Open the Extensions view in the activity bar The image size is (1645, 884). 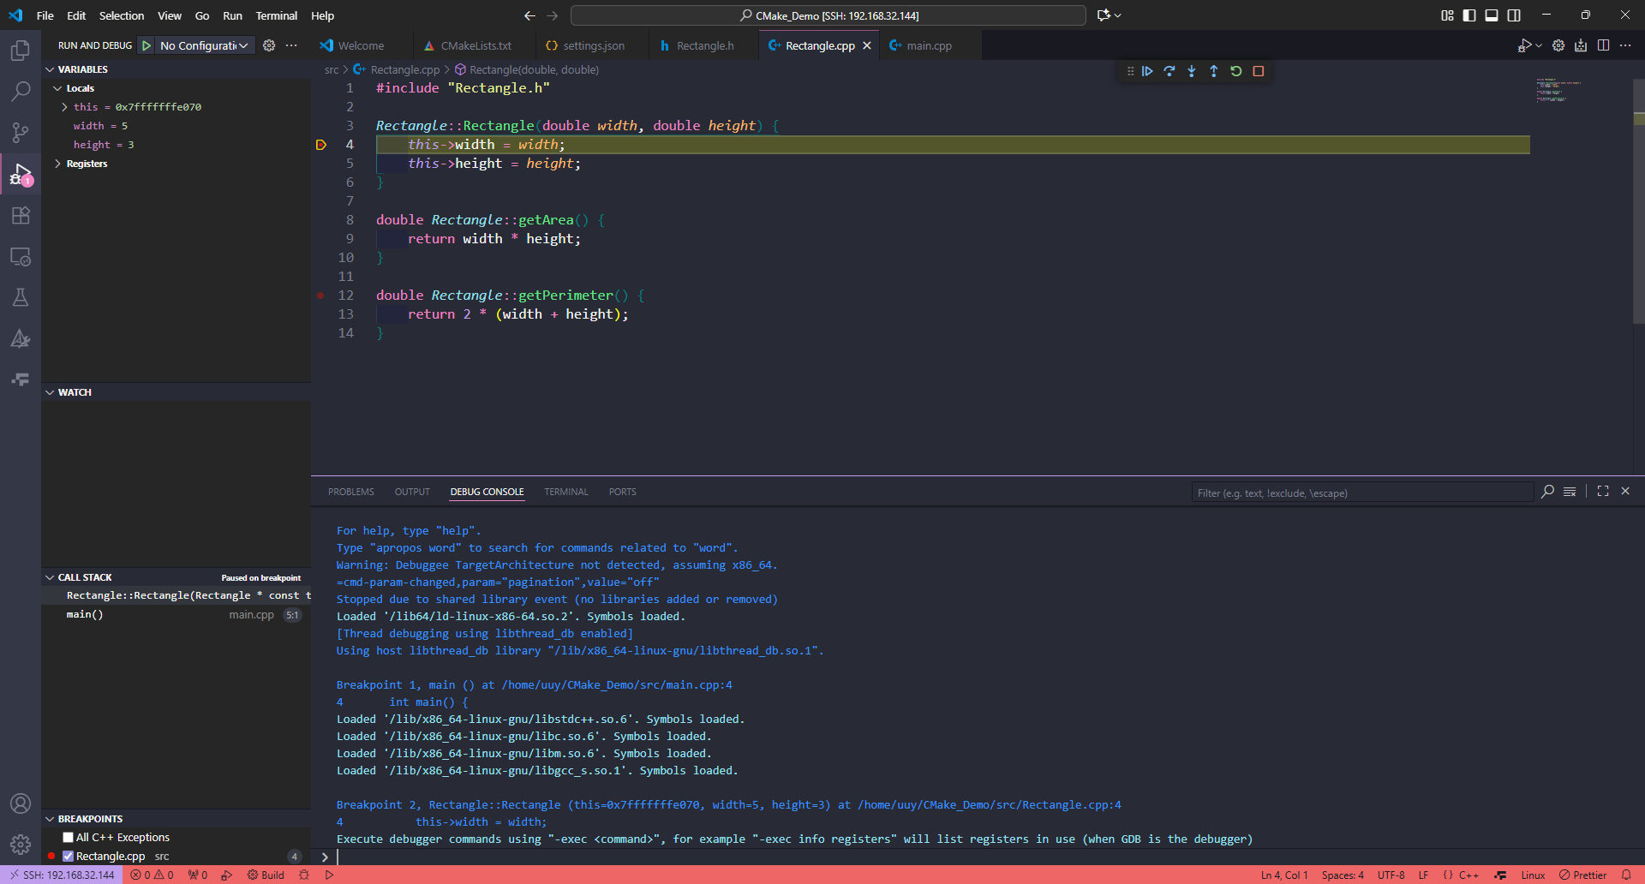pos(21,215)
